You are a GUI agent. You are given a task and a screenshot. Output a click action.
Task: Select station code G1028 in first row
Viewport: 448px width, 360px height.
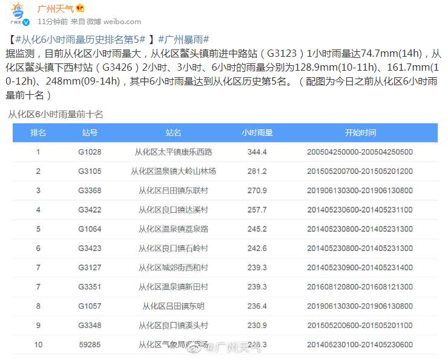(90, 152)
